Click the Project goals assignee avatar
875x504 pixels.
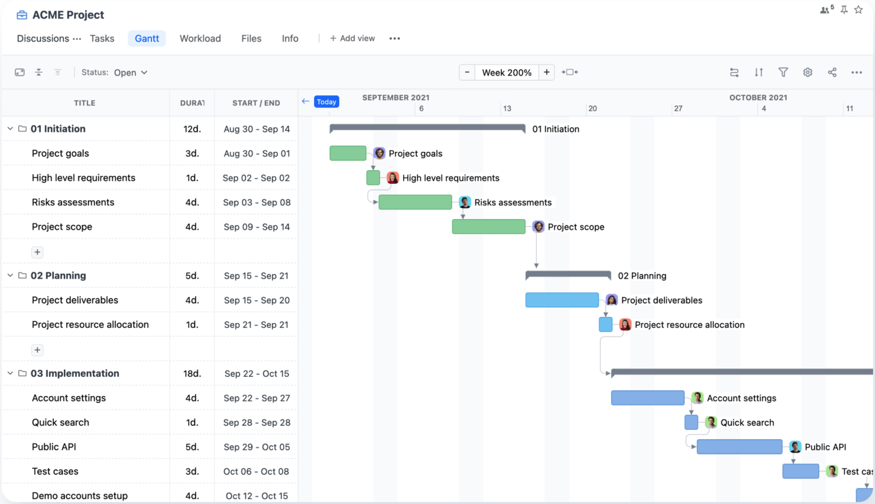pos(378,152)
